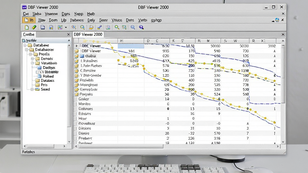The image size is (308, 173).
Task: Click the folder icon on the 'Pasiwibls' row
Action: (76, 80)
